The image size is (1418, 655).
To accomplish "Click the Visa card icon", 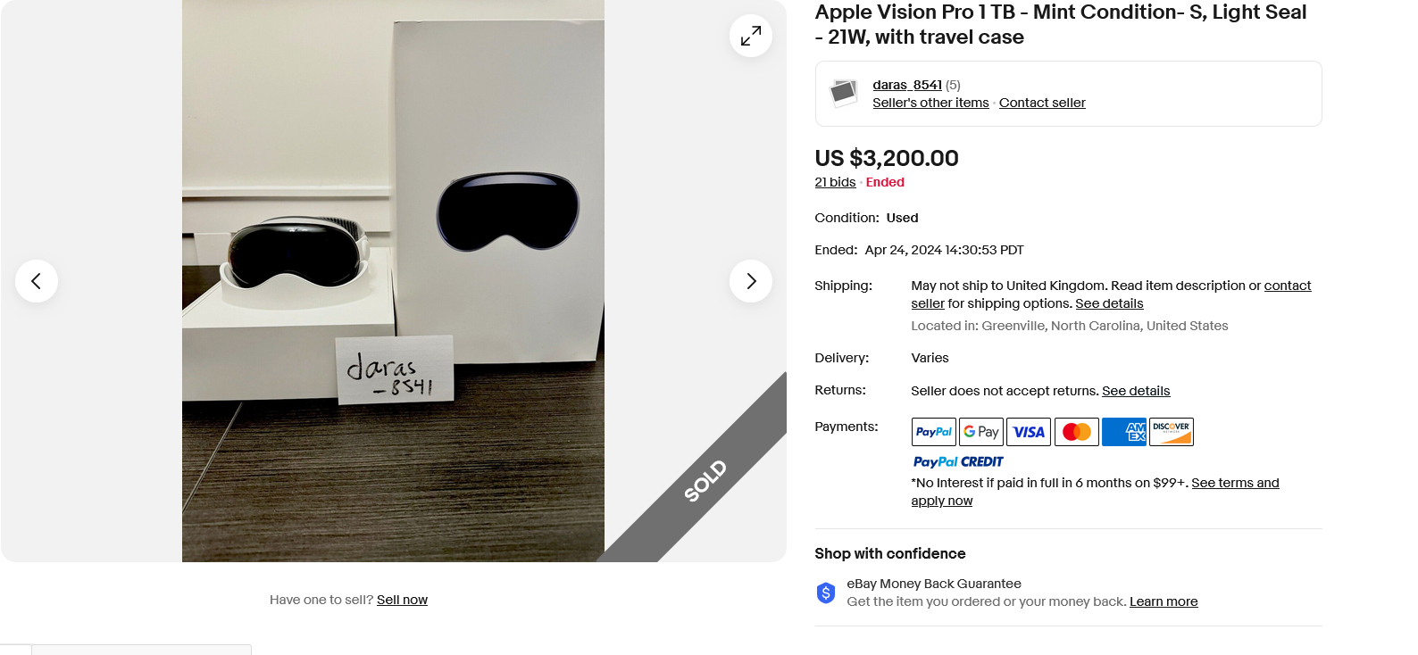I will point(1029,432).
